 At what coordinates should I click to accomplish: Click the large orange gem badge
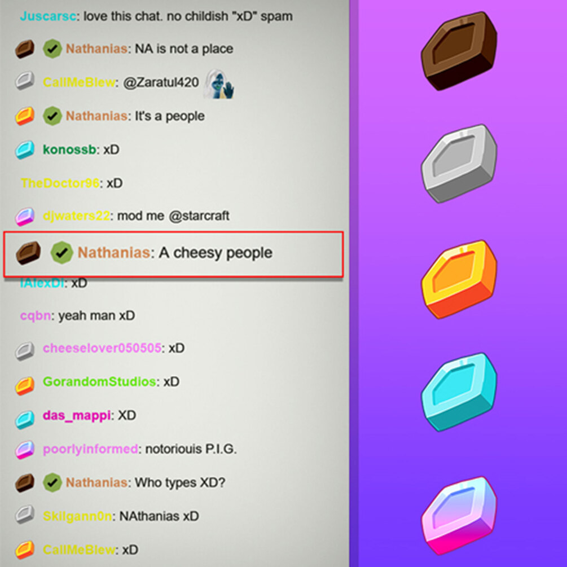point(459,279)
